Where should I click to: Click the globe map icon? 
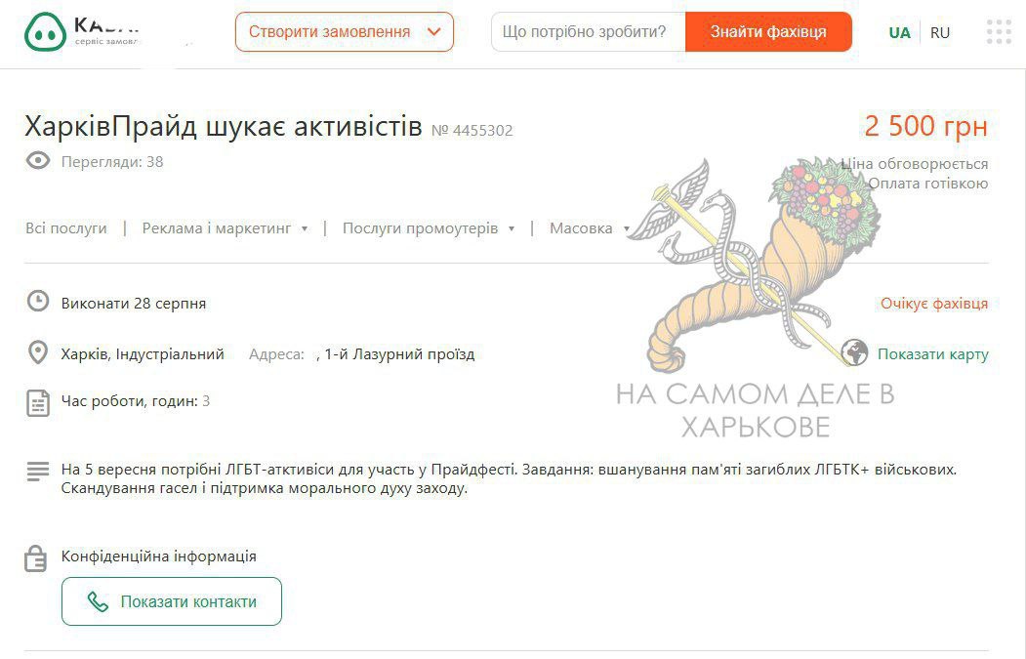click(854, 352)
